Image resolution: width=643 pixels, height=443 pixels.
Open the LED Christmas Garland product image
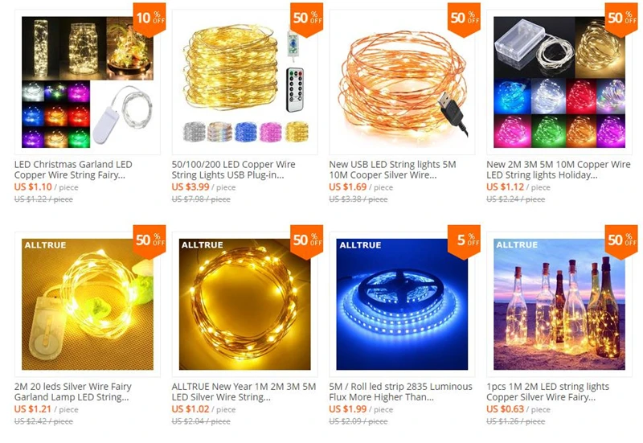click(x=88, y=82)
